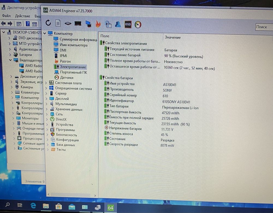Click the memory module icon in toolbar
The width and height of the screenshot is (273, 213).
click(78, 23)
